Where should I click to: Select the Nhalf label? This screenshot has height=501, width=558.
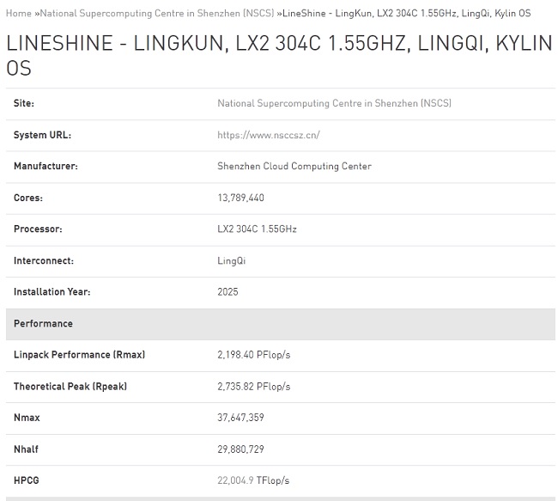[26, 449]
